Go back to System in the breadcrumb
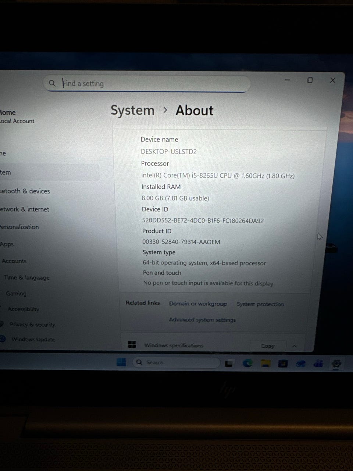Image resolution: width=353 pixels, height=471 pixels. click(x=132, y=110)
